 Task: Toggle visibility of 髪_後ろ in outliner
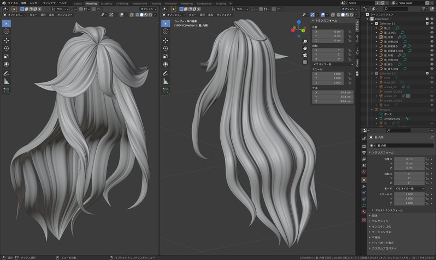click(x=432, y=64)
